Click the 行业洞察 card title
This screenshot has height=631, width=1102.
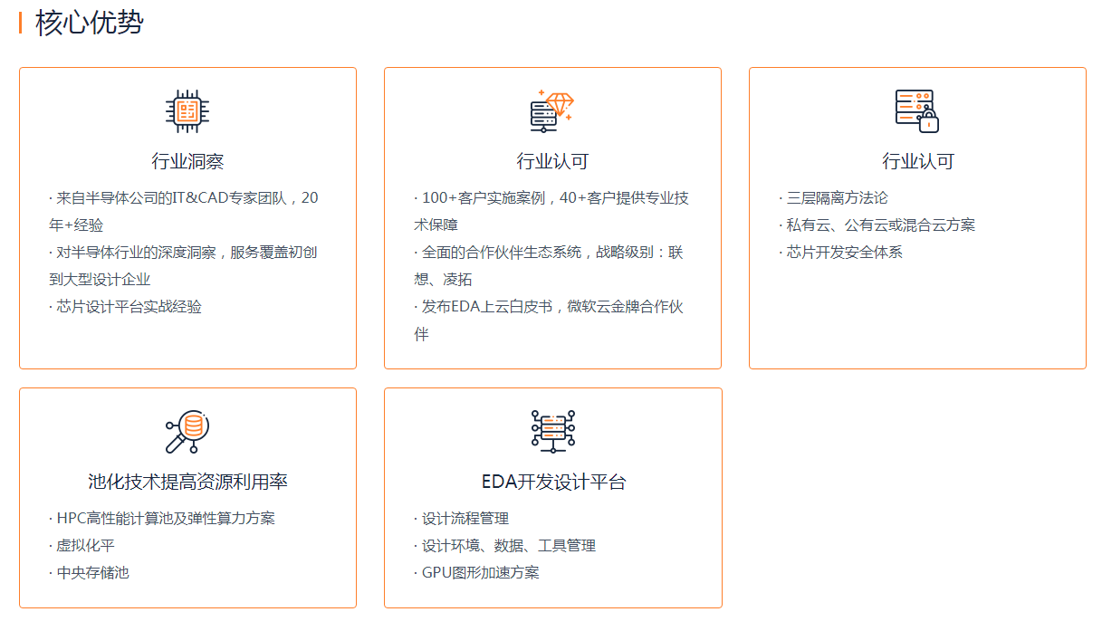coord(187,162)
